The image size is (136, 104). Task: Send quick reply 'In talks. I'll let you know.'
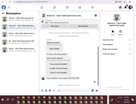point(58,68)
